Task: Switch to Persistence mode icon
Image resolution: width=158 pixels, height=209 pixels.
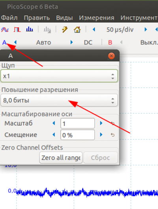Action: [17, 29]
